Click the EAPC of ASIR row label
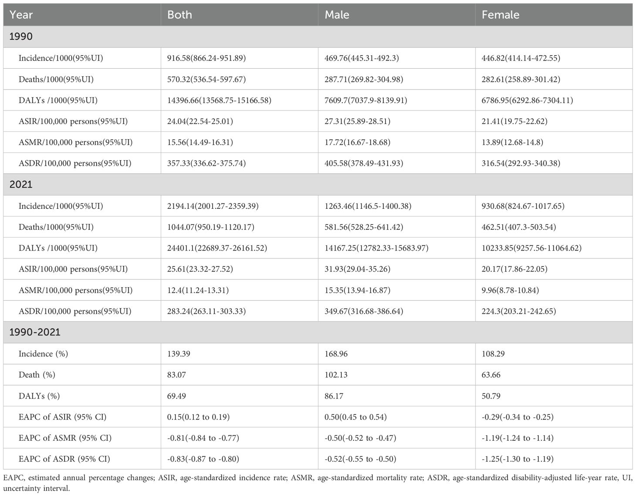The width and height of the screenshot is (636, 496). tap(62, 417)
